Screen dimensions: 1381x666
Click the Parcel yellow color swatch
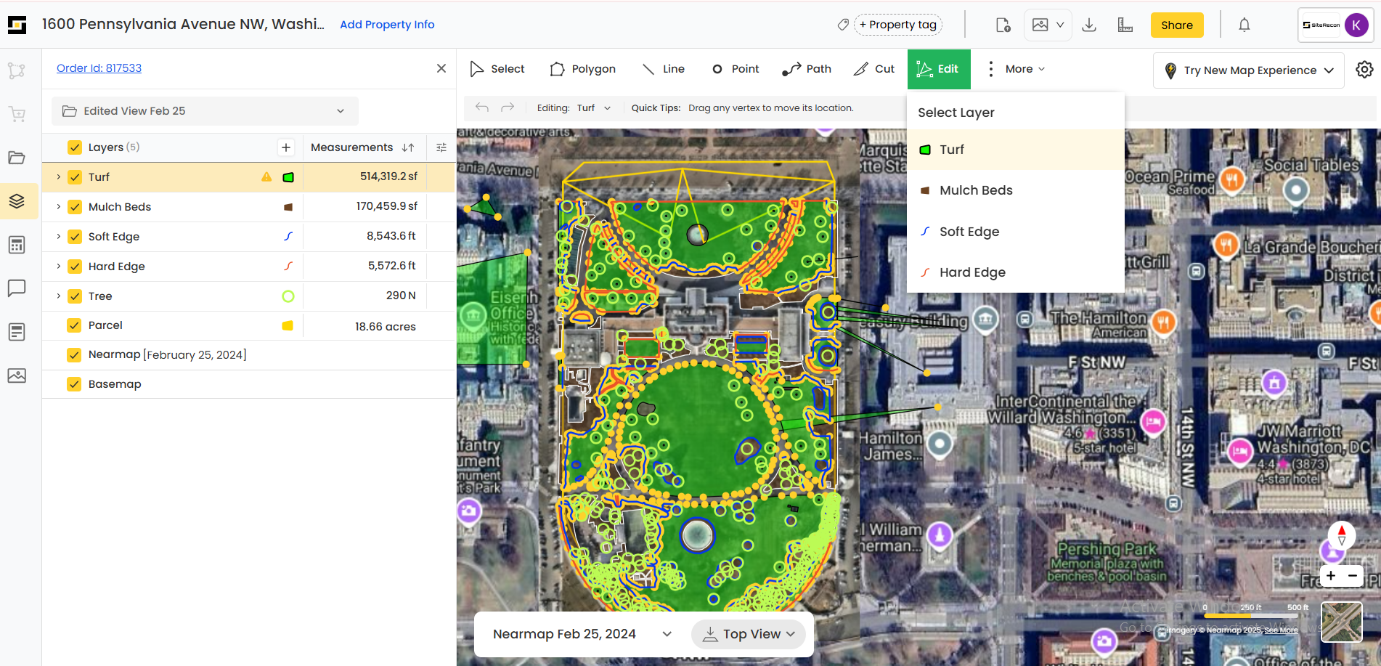point(288,326)
